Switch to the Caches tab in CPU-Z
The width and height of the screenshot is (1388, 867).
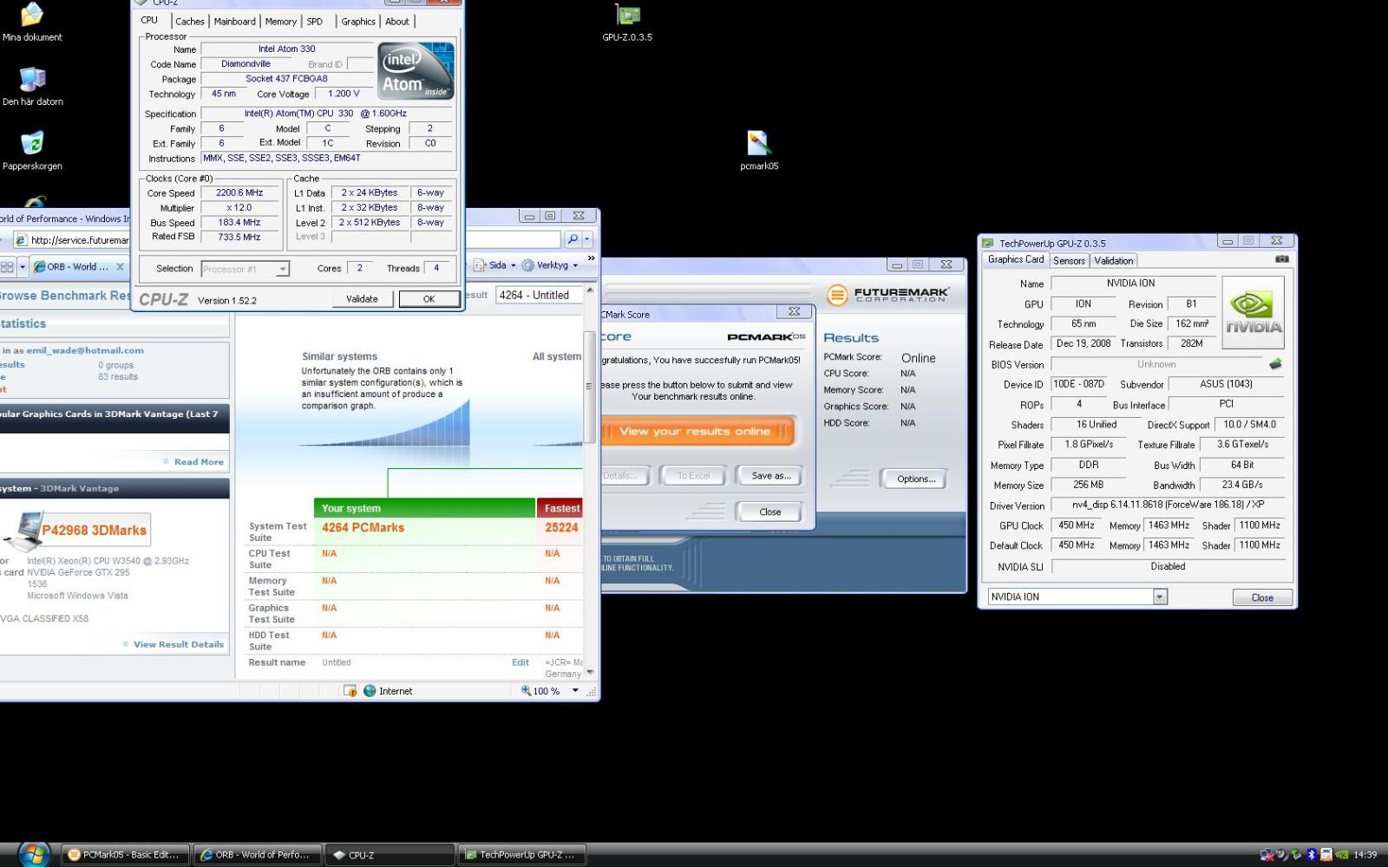(189, 22)
